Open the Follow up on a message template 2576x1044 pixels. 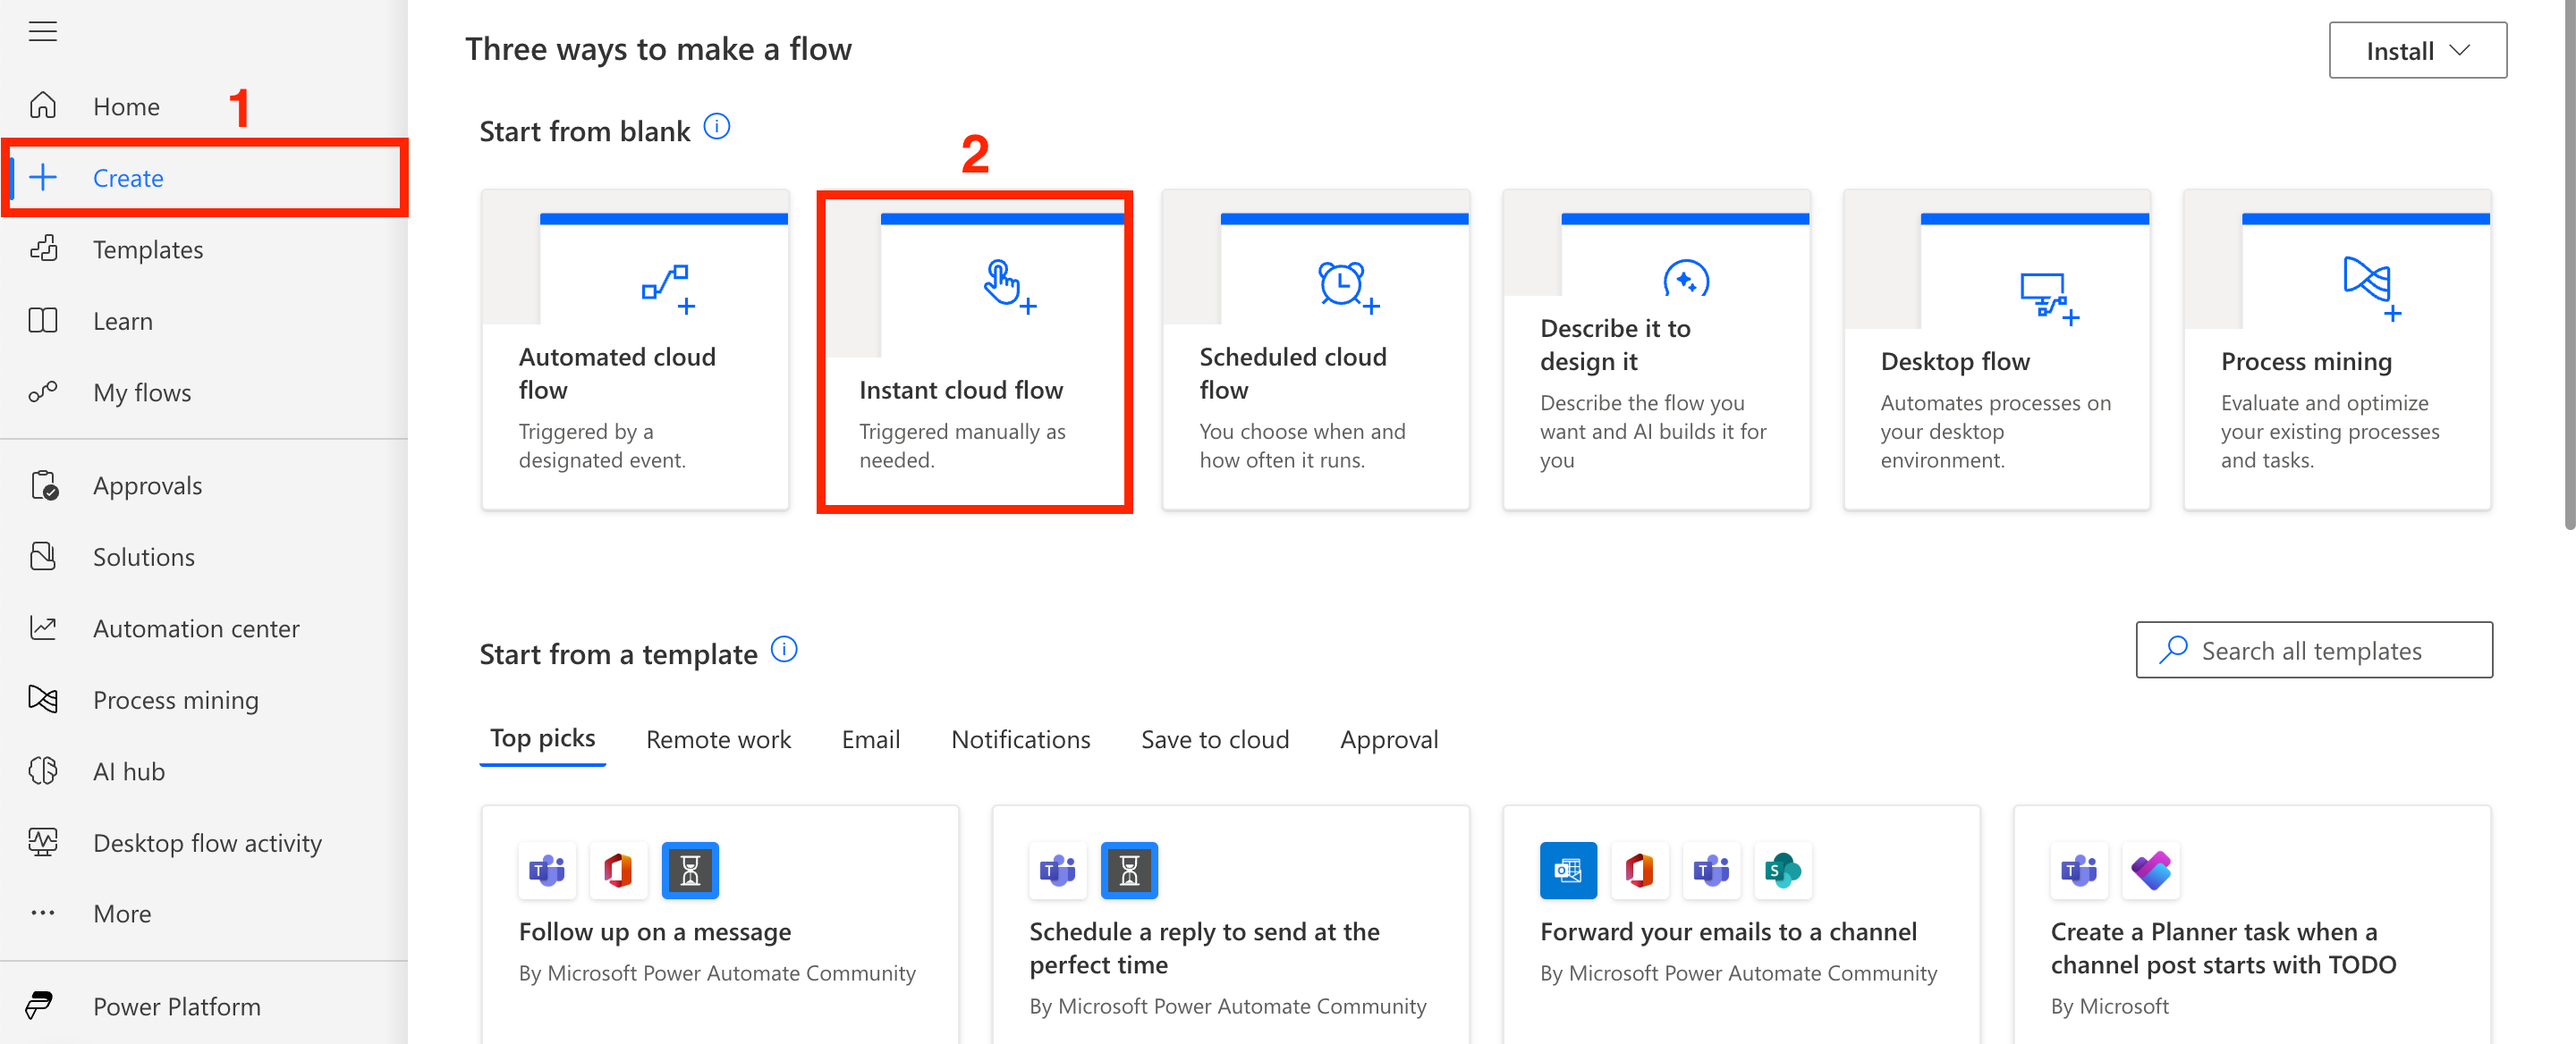coord(654,931)
